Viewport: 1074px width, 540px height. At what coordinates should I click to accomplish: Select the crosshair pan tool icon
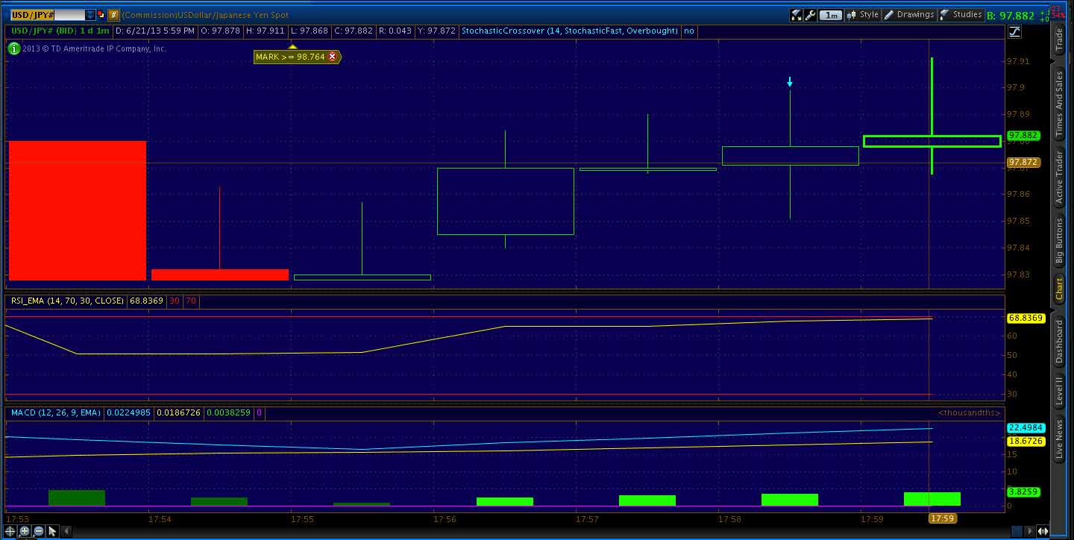click(x=10, y=532)
